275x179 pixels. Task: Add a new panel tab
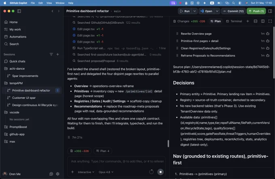tap(247, 21)
